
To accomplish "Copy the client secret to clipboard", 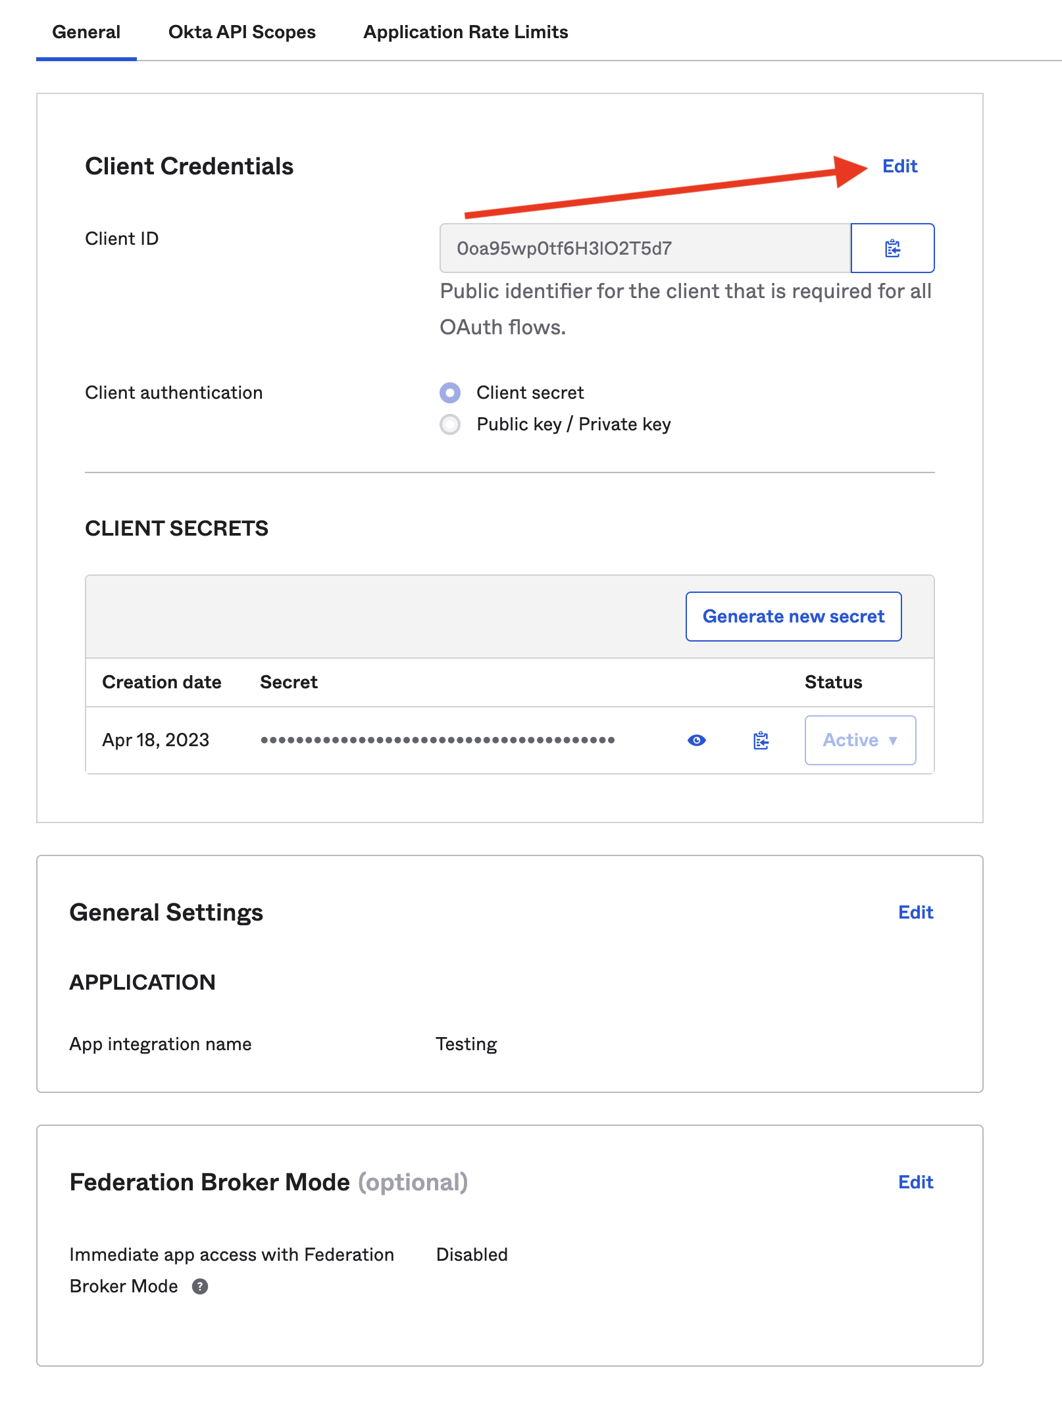I will 761,740.
